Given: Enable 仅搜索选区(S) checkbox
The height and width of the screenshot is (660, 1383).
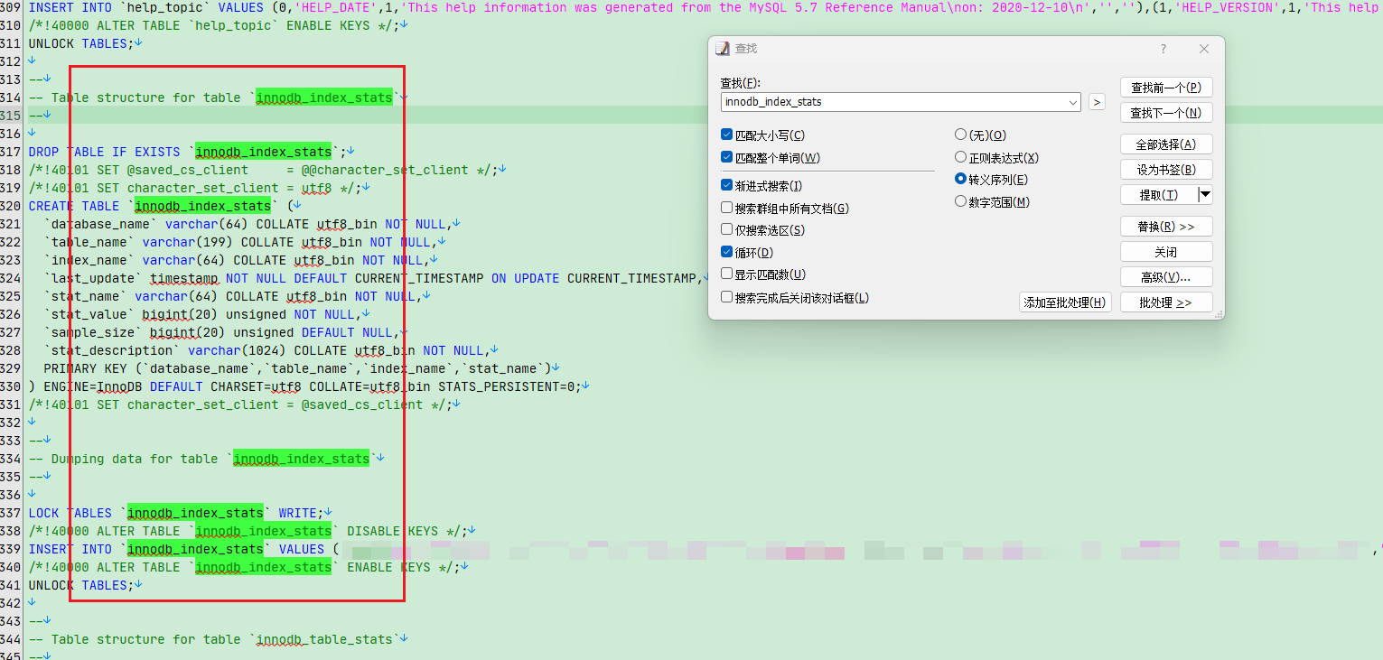Looking at the screenshot, I should [762, 230].
